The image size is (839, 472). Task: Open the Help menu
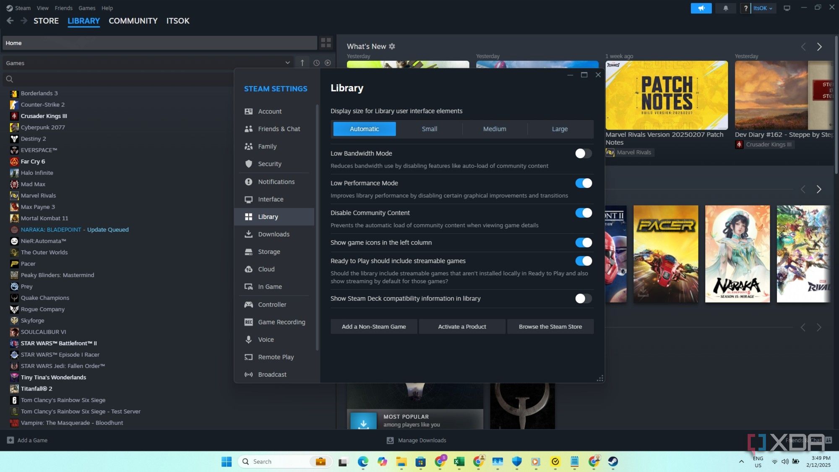pyautogui.click(x=107, y=8)
